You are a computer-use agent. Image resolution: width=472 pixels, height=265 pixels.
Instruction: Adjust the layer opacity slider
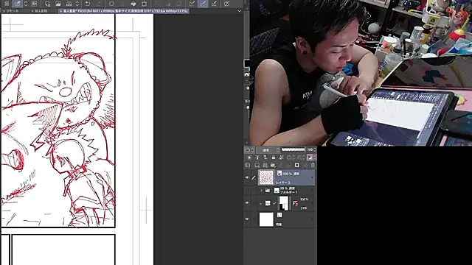pyautogui.click(x=294, y=149)
